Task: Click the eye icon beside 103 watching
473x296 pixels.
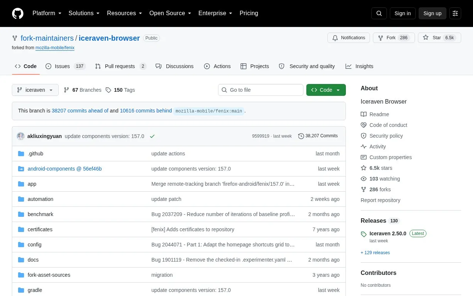Action: point(364,179)
